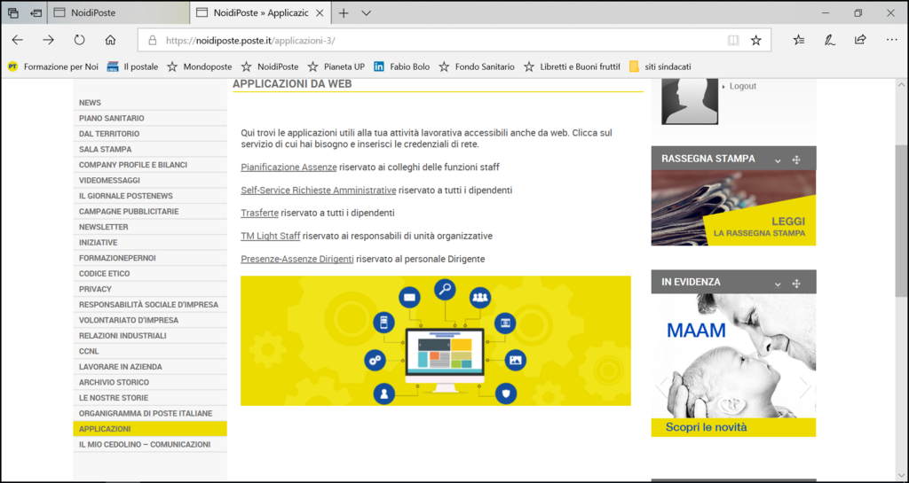Open VOLONTARIATO D'IMPRESA sidebar item
The height and width of the screenshot is (483, 909).
[149, 321]
